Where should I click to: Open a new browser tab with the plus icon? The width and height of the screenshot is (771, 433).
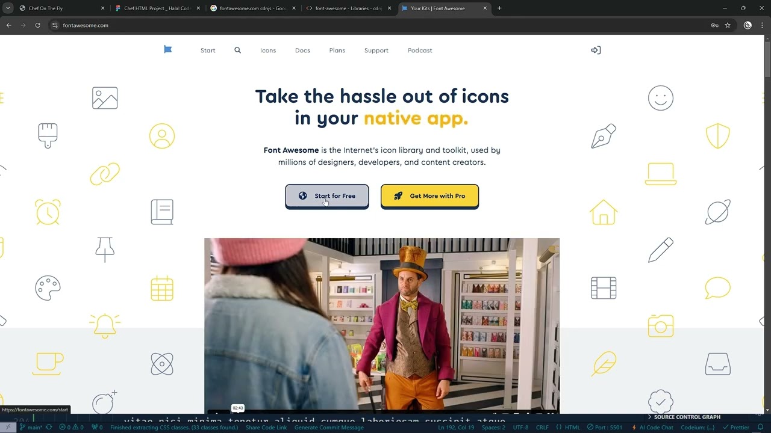499,8
